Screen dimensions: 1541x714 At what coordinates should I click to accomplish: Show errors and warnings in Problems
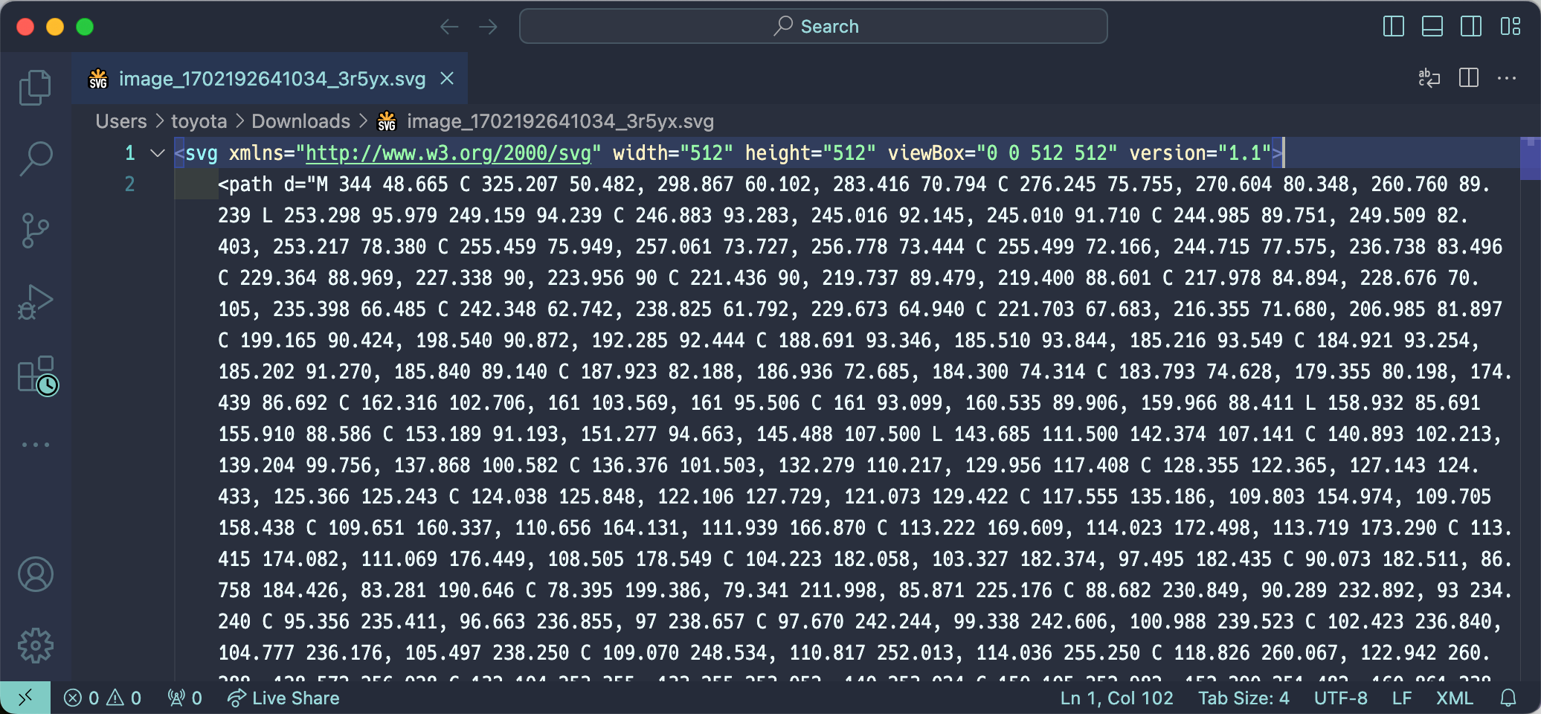pos(103,698)
